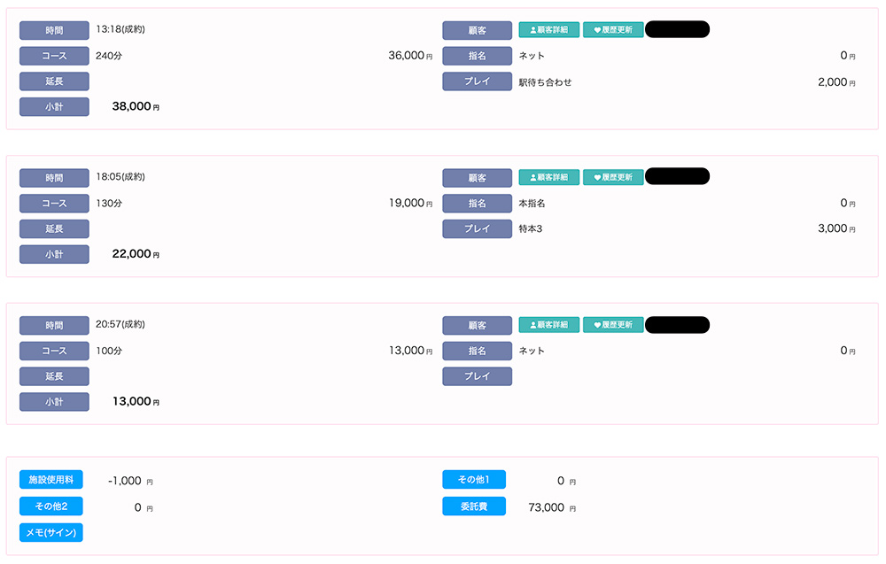Click 履歴更新 for the 18:05 booking
886x564 pixels.
[x=613, y=177]
